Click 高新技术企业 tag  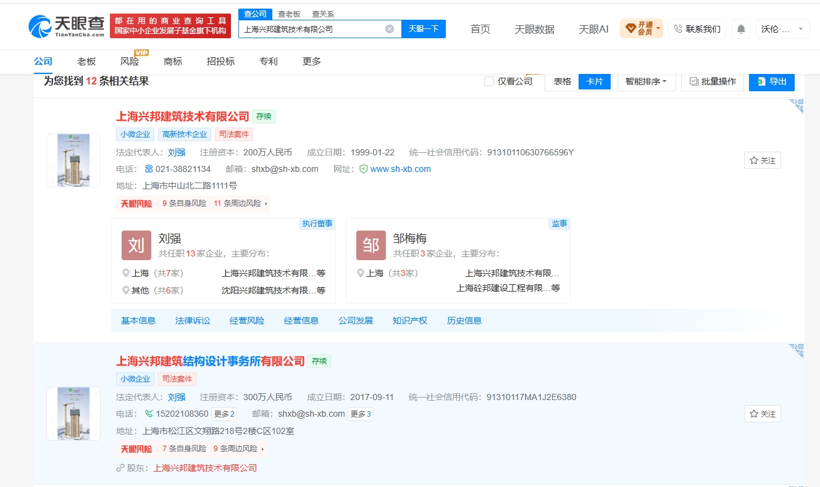pyautogui.click(x=184, y=134)
